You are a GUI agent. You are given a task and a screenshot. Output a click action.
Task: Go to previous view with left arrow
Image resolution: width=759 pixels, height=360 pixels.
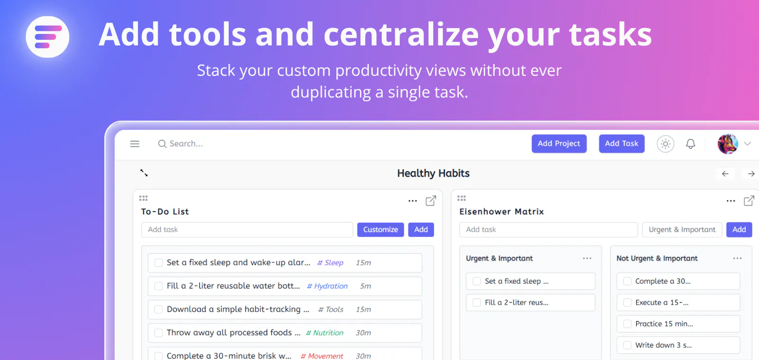point(725,174)
